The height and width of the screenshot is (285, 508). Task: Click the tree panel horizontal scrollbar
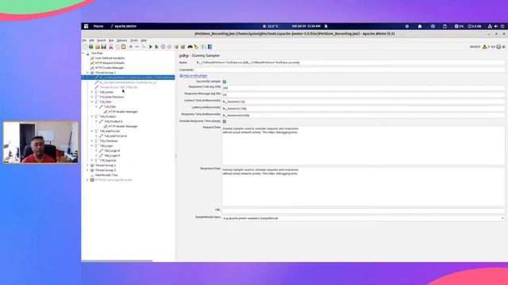click(117, 260)
